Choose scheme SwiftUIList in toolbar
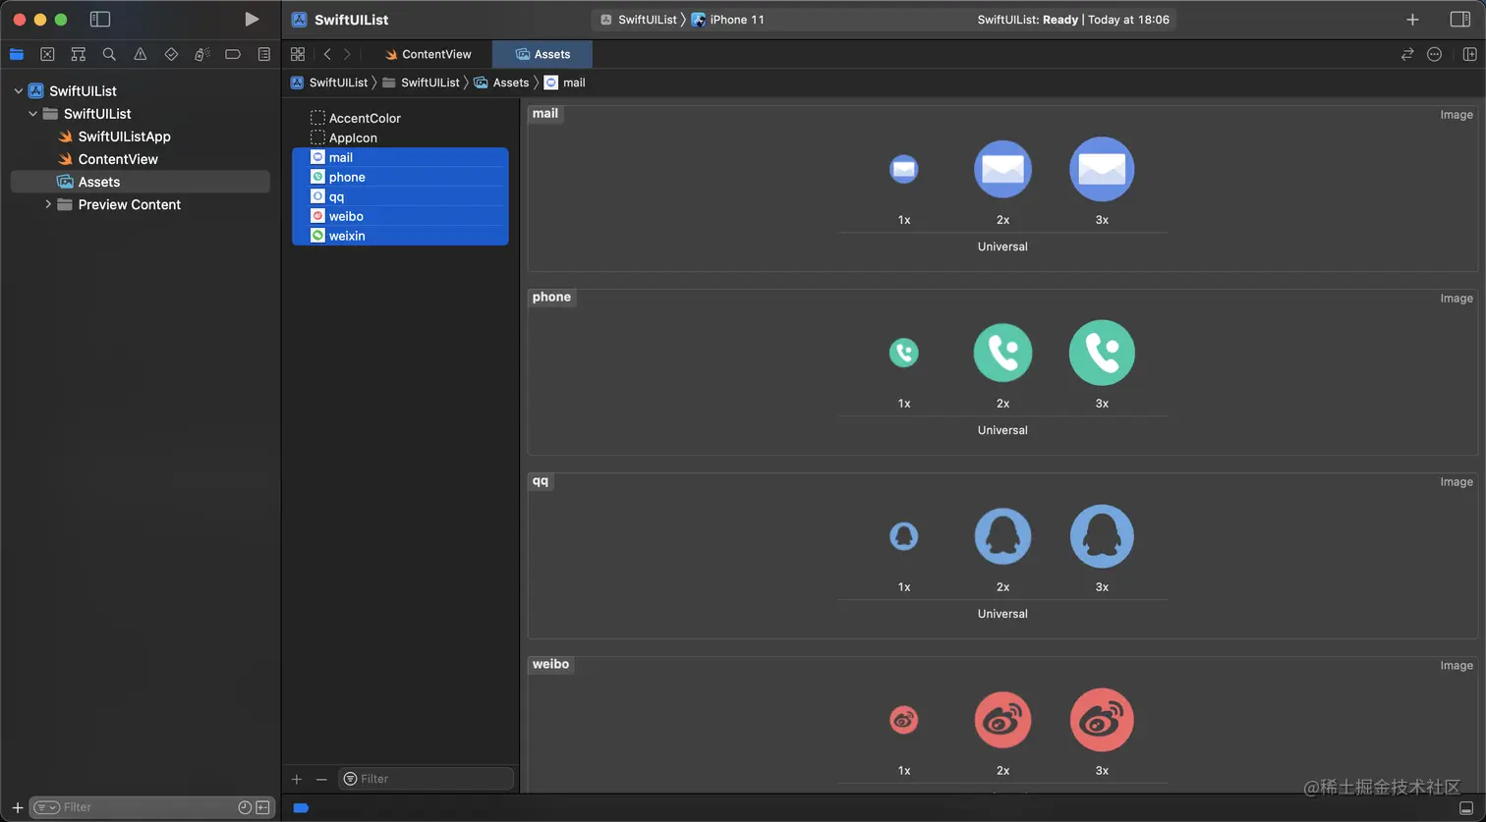The height and width of the screenshot is (822, 1486). pyautogui.click(x=638, y=20)
